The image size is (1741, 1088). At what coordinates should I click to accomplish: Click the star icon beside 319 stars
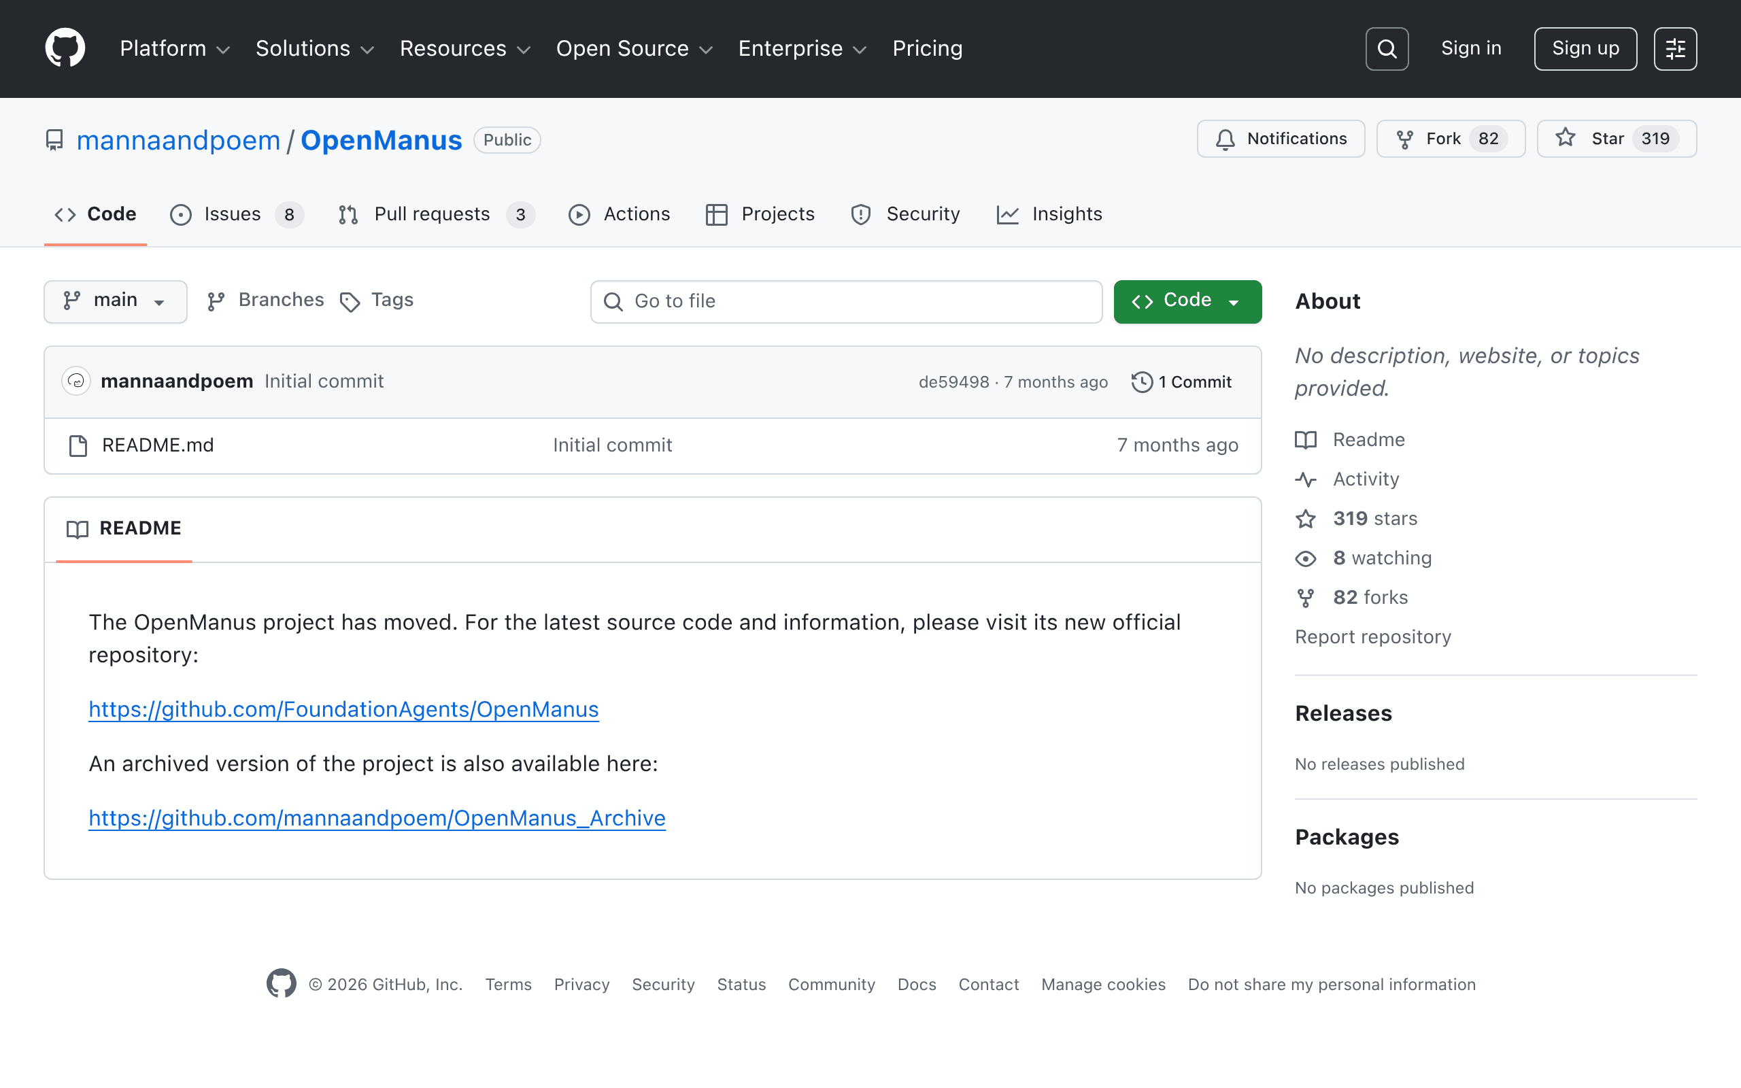click(x=1306, y=519)
